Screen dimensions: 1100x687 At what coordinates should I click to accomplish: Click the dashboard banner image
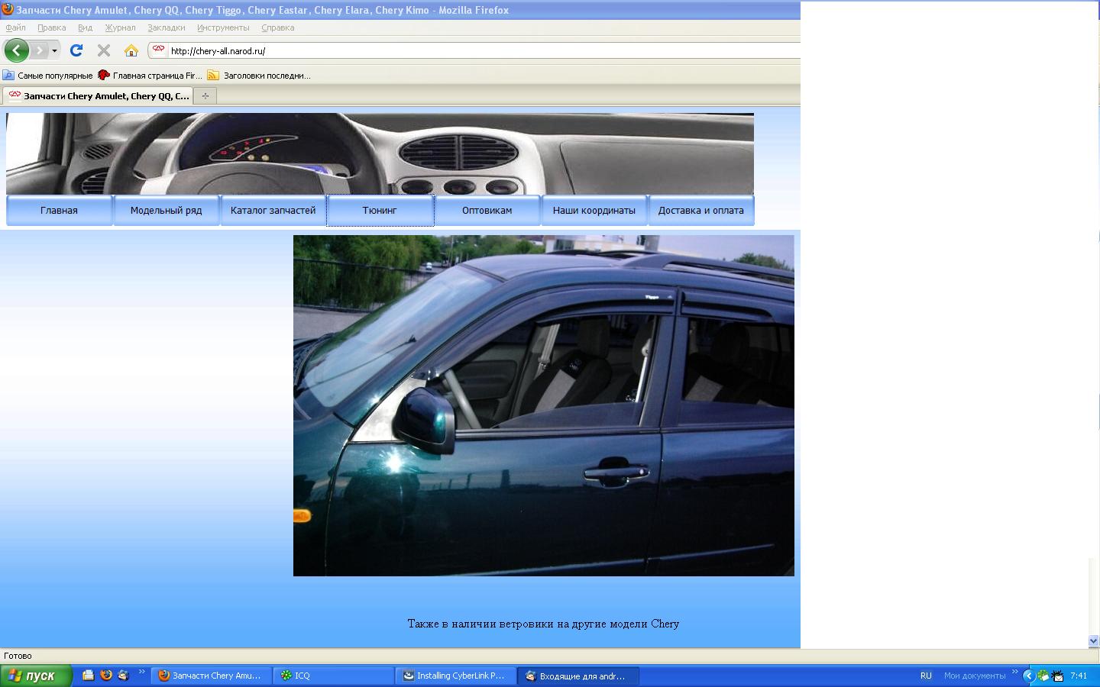[380, 153]
